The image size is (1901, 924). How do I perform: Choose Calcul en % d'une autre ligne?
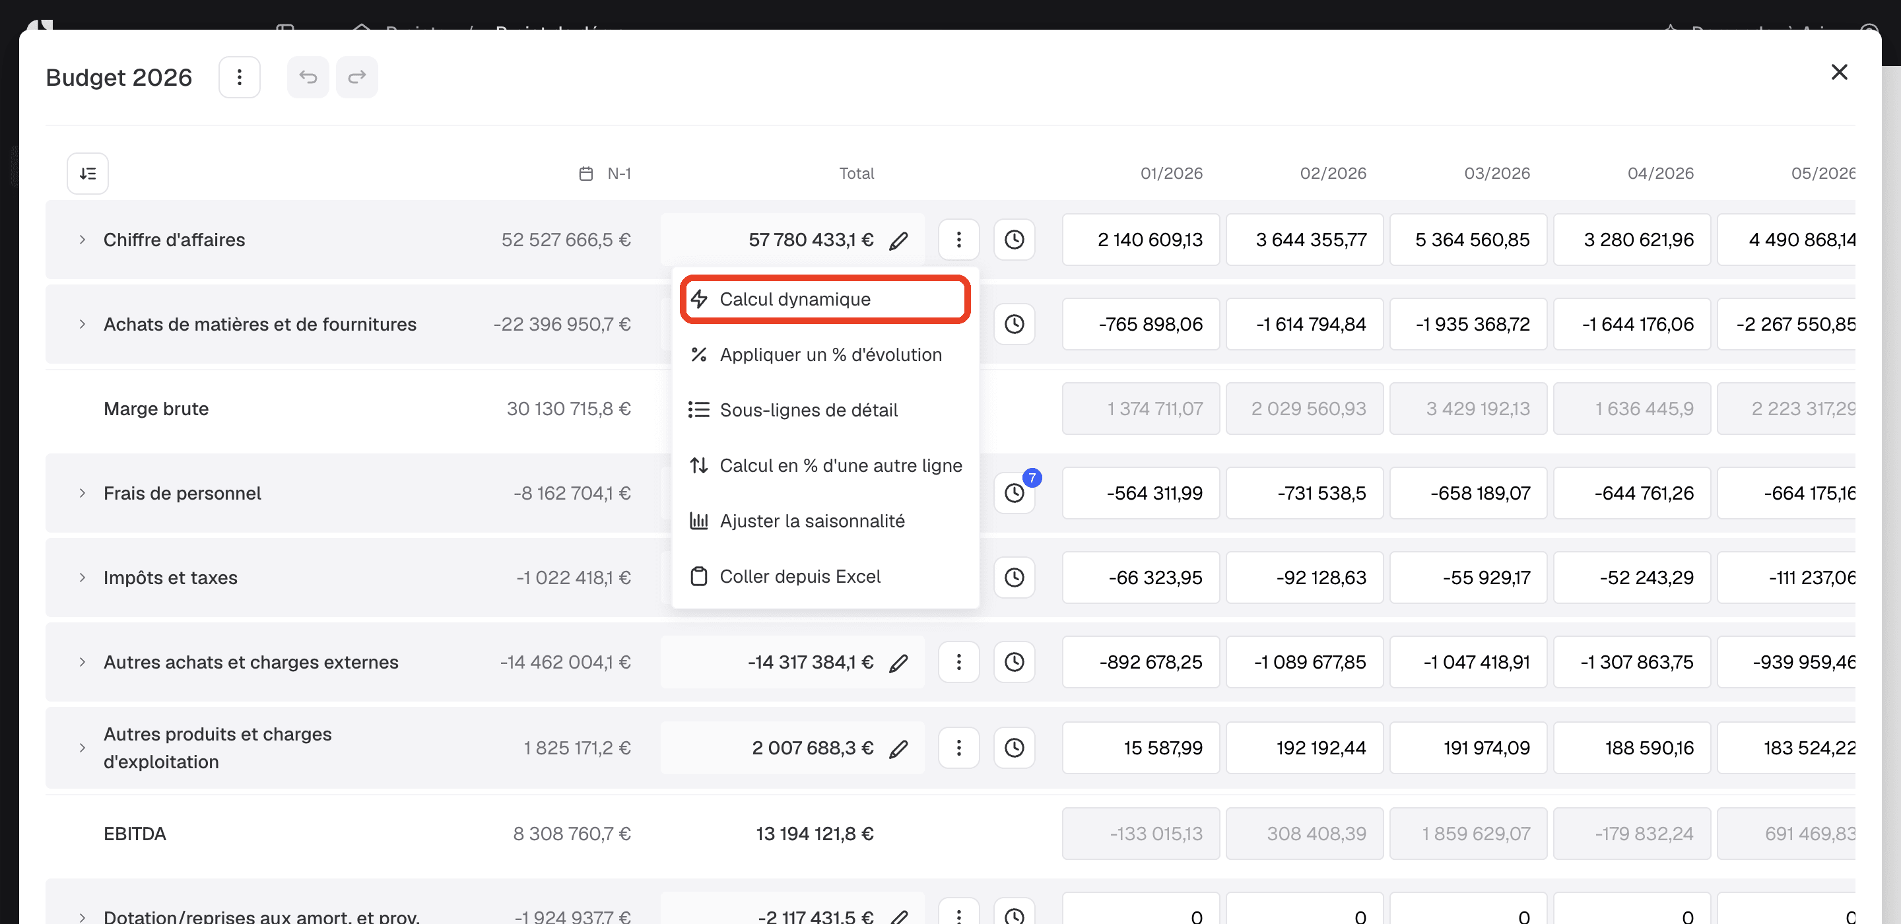[825, 465]
